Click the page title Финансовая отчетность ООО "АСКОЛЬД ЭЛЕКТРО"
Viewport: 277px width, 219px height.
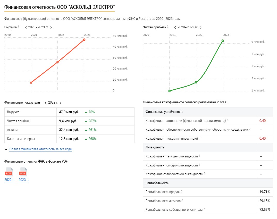[x=60, y=7]
